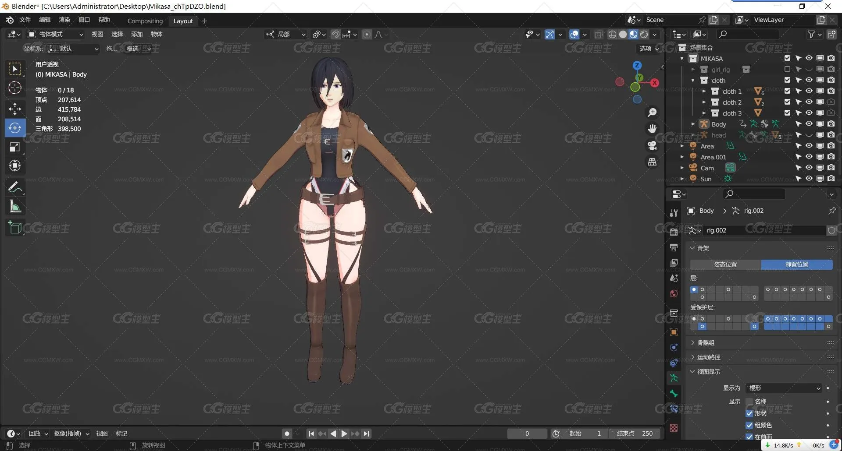Collapse the cloth collection tree arrow

click(693, 80)
